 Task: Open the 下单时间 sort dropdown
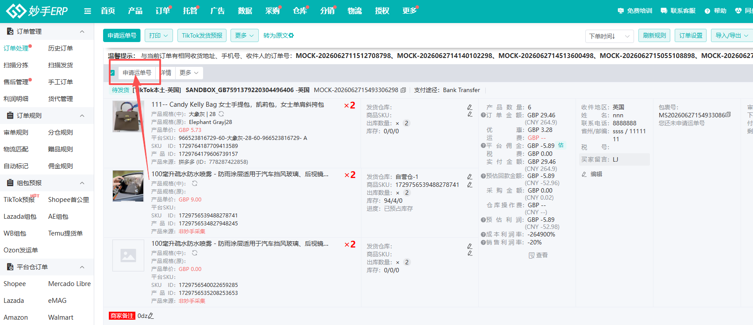click(x=609, y=36)
